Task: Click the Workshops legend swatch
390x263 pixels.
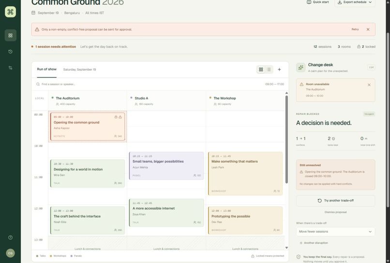Action: click(51, 256)
